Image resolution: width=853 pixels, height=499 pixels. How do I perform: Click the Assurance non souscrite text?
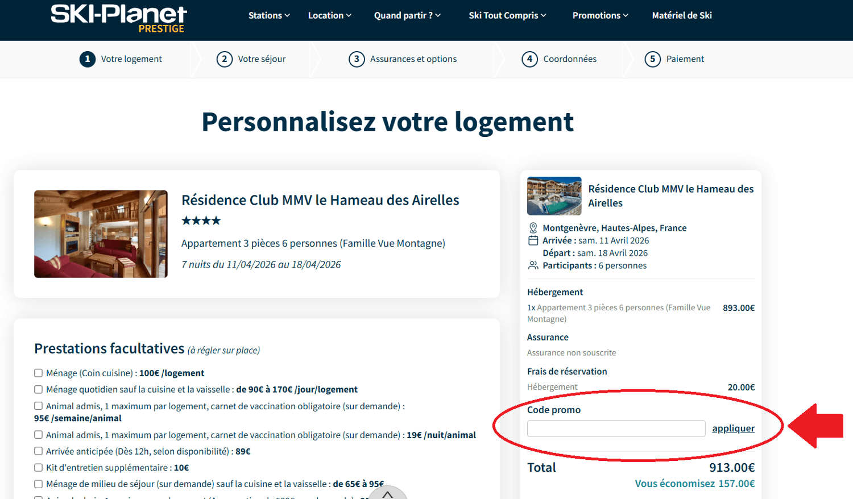tap(572, 353)
